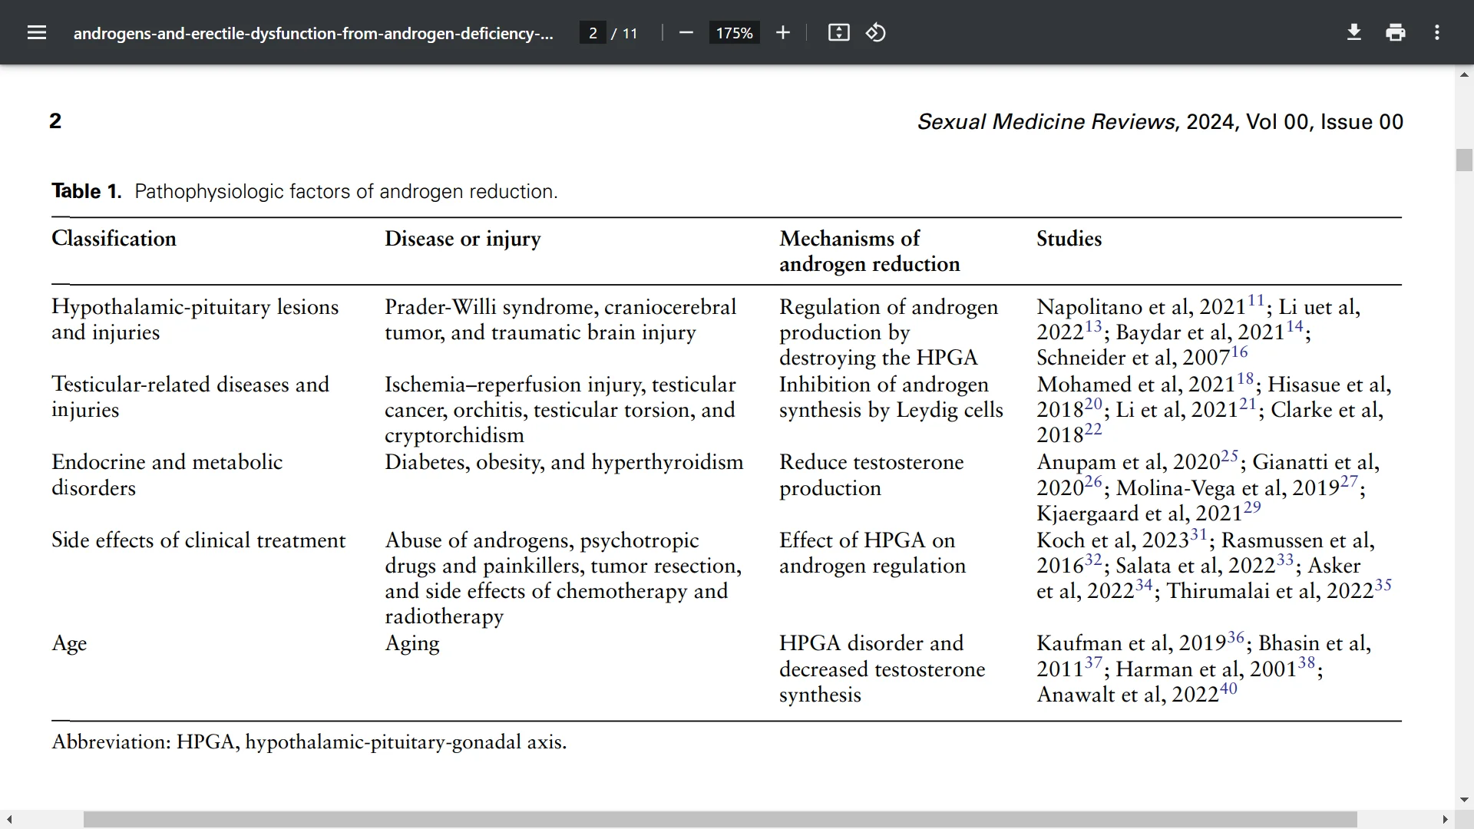Click the scroll down arrow
This screenshot has height=829, width=1474.
point(1464,800)
